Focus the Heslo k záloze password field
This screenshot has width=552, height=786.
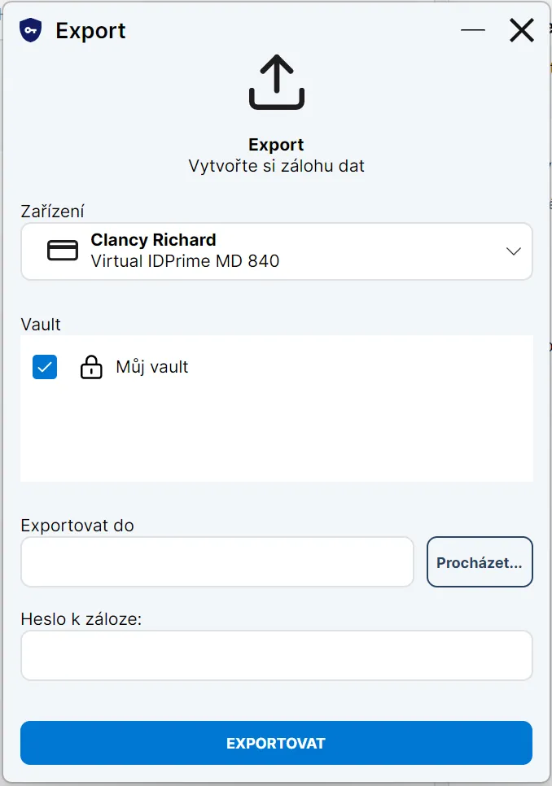coord(277,655)
